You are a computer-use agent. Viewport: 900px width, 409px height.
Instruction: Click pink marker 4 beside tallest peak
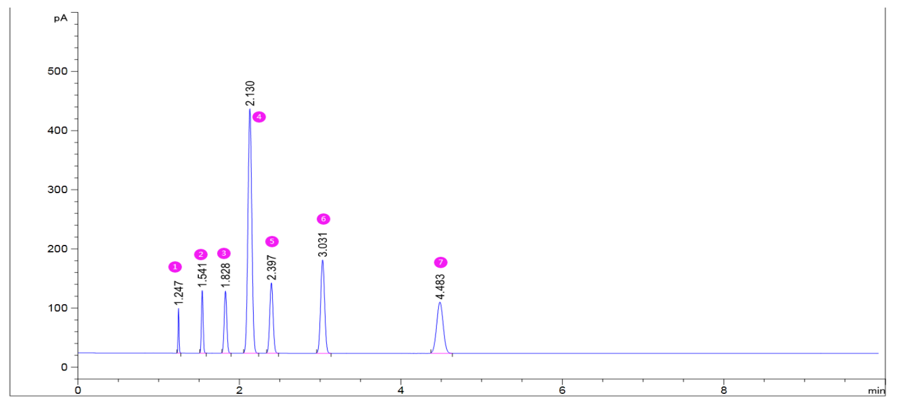click(x=259, y=117)
